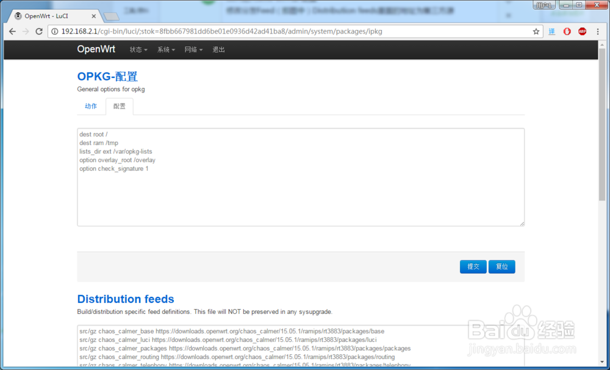Click the chaos_calmer_base feed line

coord(232,332)
